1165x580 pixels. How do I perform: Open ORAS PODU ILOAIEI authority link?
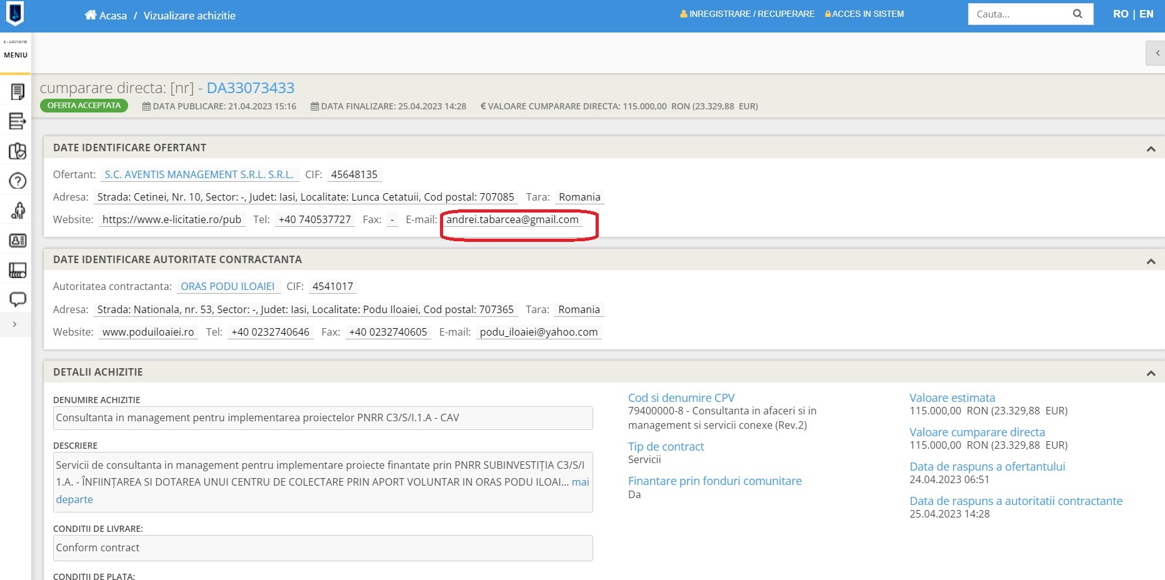[x=227, y=286]
